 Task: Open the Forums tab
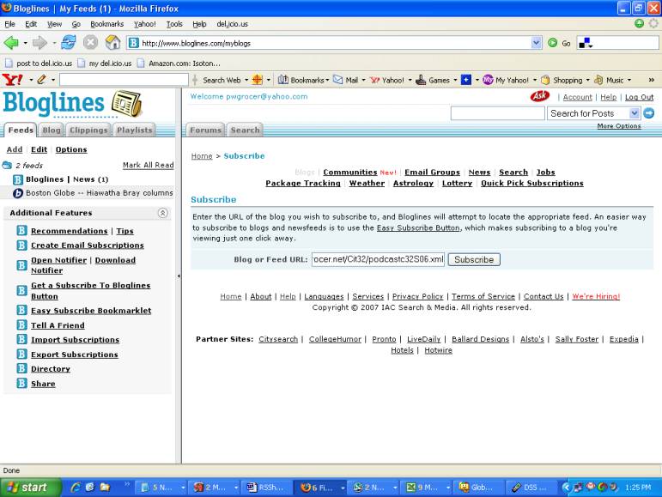click(x=205, y=130)
